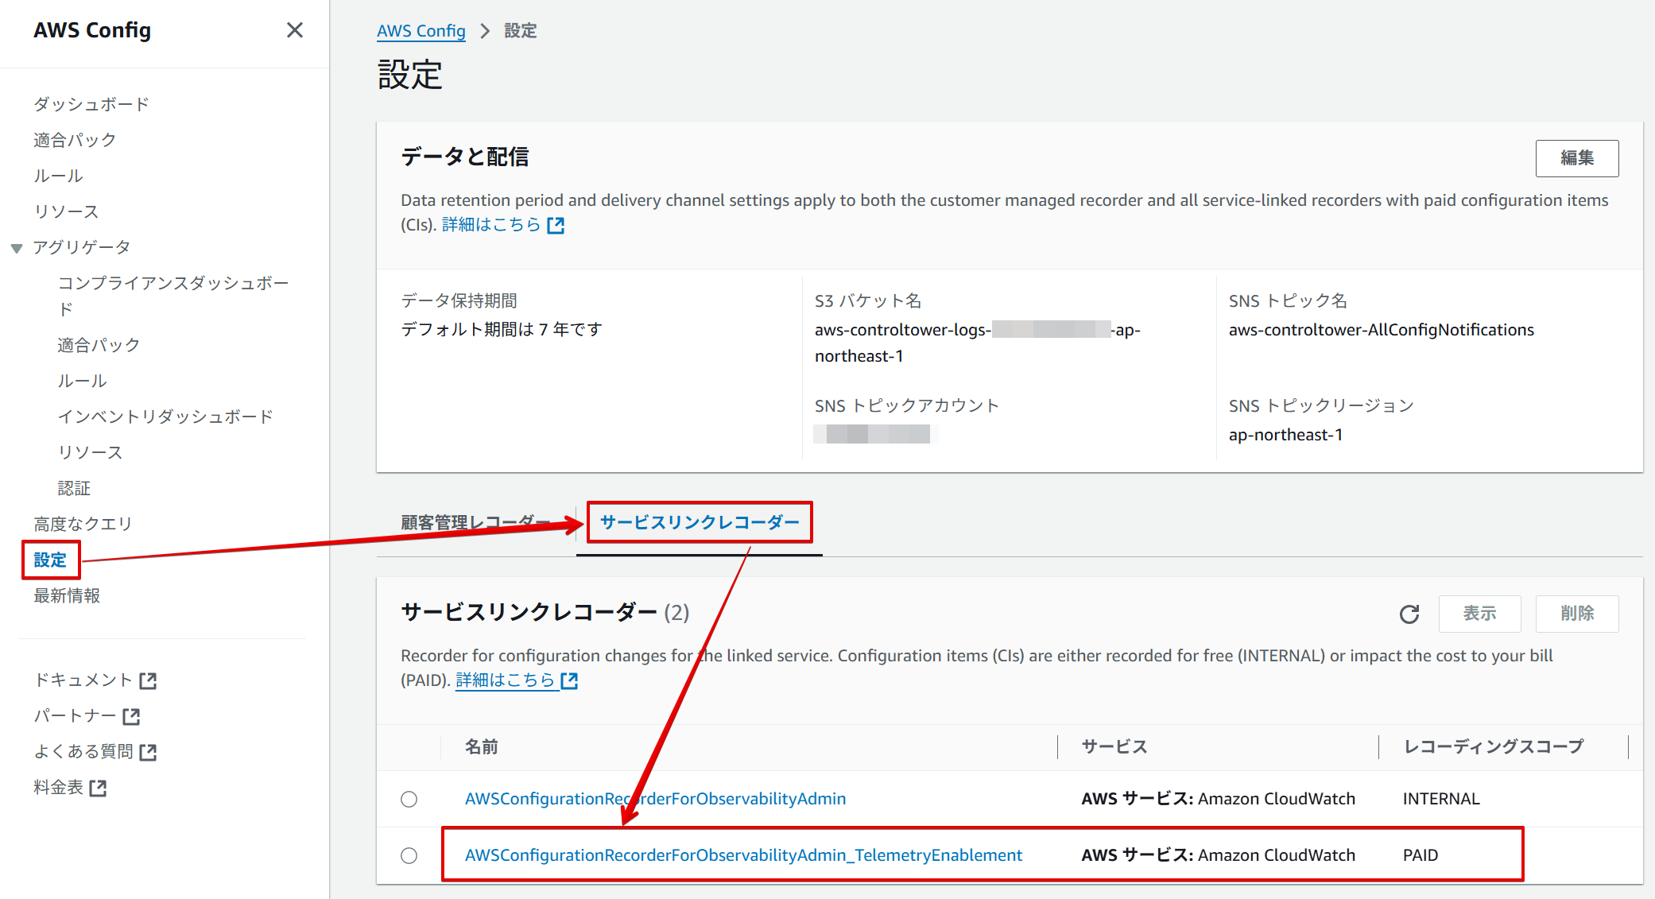This screenshot has height=899, width=1655.
Task: Open the top-level 適合パック sidebar item
Action: coord(75,140)
